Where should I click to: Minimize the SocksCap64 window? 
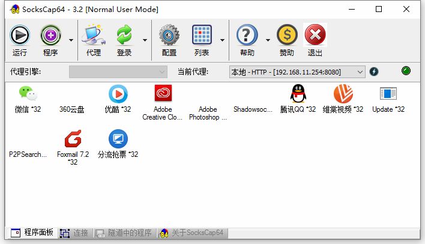click(352, 9)
